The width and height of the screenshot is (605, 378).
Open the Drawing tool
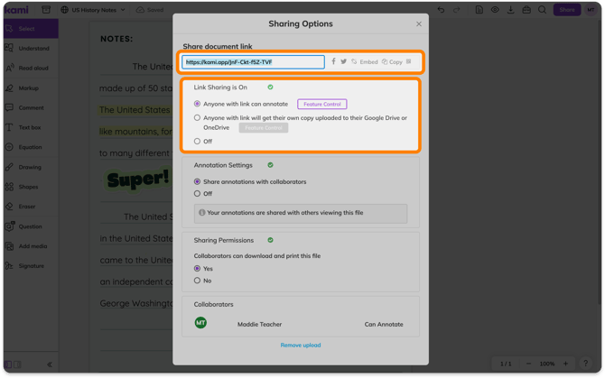31,167
